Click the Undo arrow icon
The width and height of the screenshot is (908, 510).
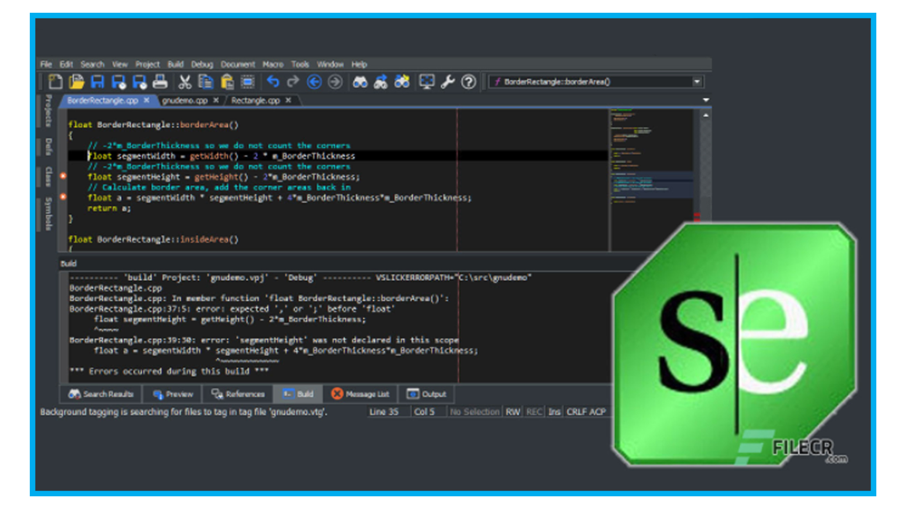click(273, 82)
